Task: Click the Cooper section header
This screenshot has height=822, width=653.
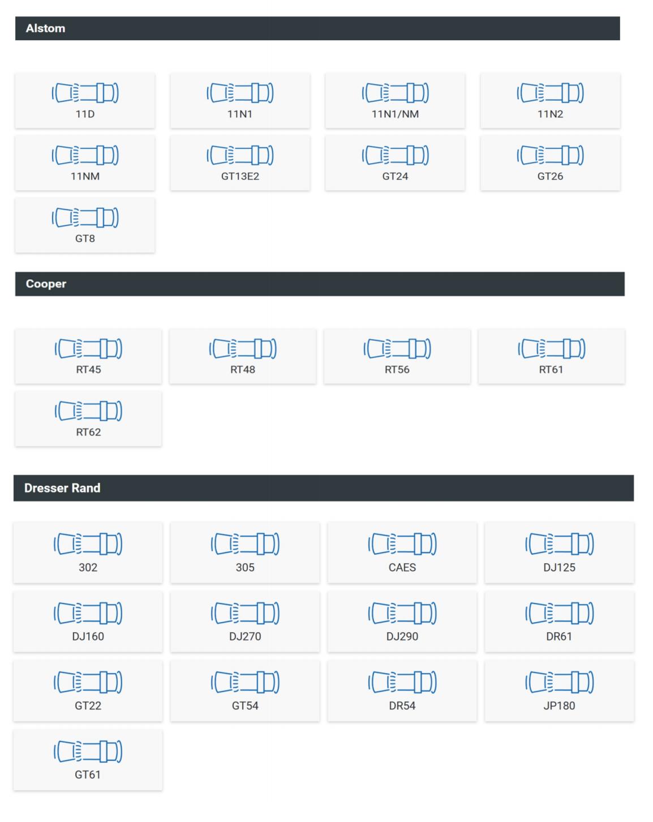Action: 320,284
